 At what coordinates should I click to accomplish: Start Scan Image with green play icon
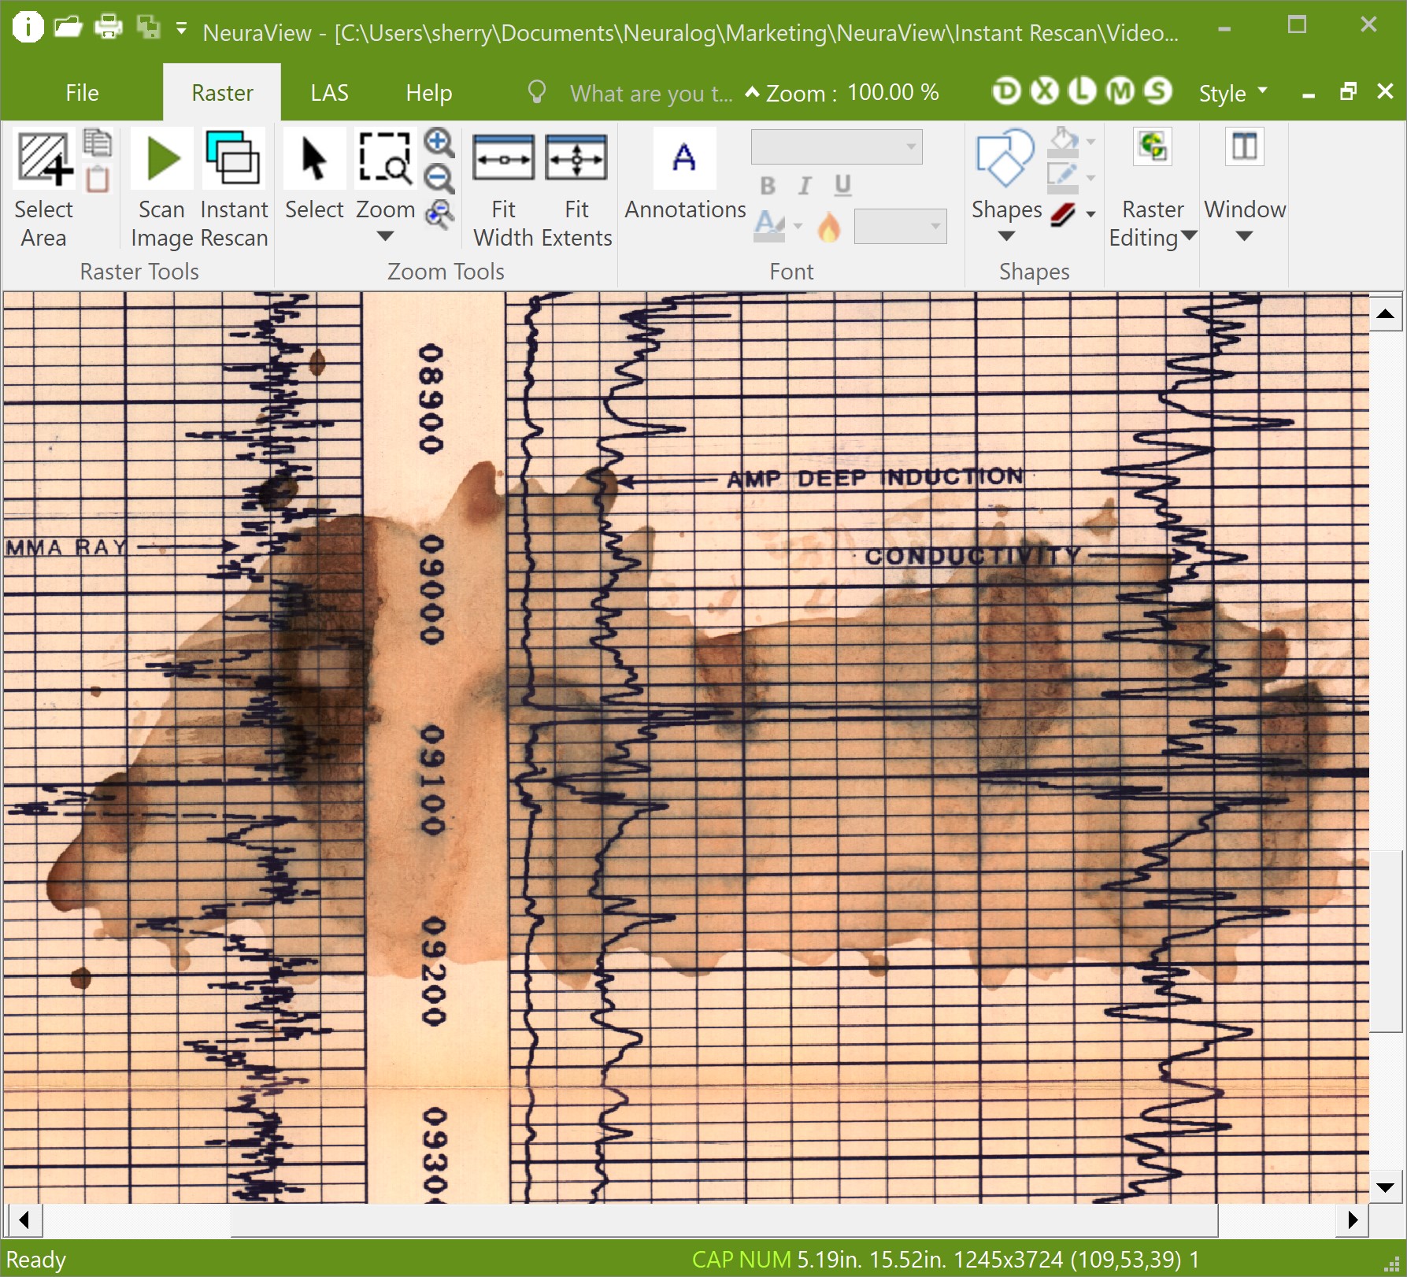point(161,159)
